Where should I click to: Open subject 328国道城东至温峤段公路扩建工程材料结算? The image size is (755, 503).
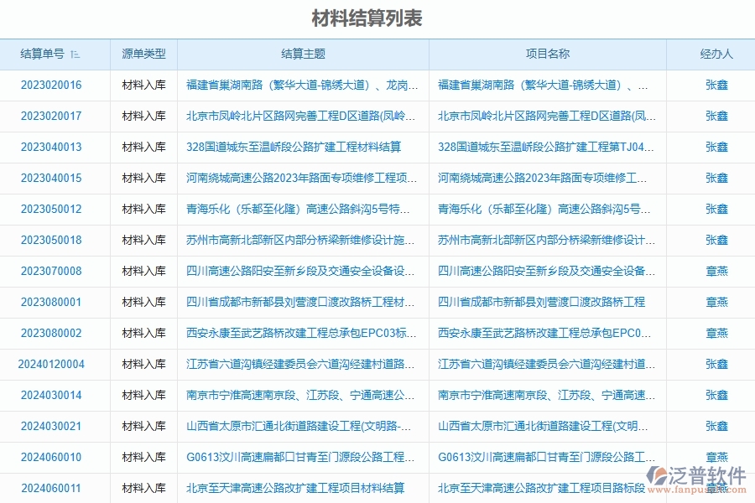click(x=293, y=148)
